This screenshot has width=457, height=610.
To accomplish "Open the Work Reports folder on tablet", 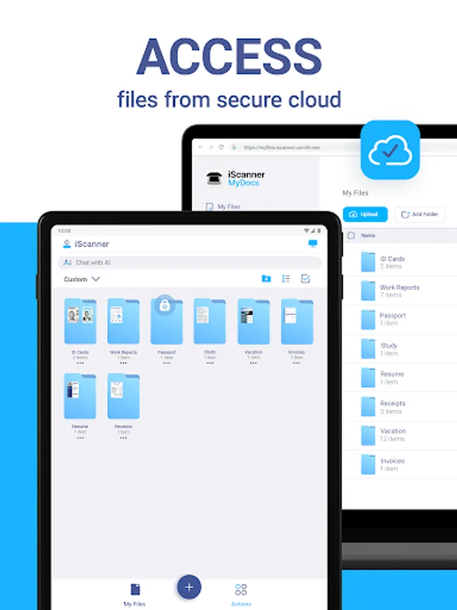I will (123, 321).
